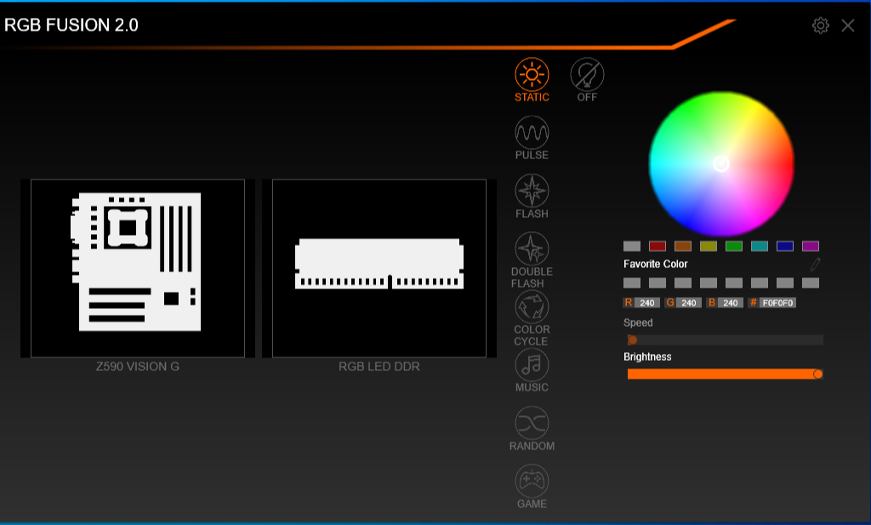Click the Favorite Color label
Image resolution: width=871 pixels, height=525 pixels.
tap(656, 264)
